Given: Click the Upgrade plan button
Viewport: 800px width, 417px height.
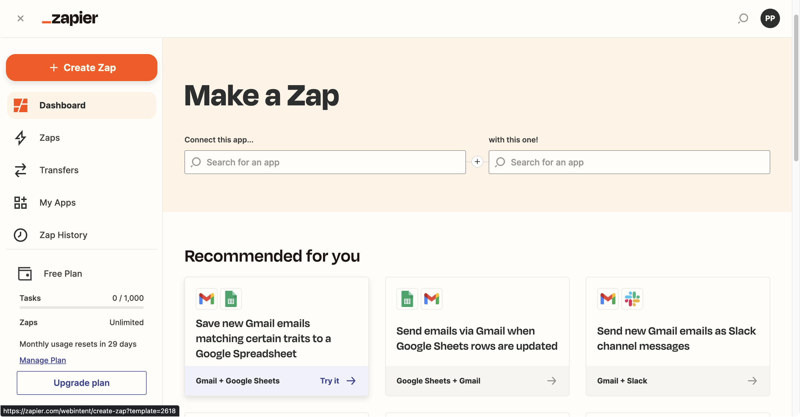Looking at the screenshot, I should pos(82,383).
